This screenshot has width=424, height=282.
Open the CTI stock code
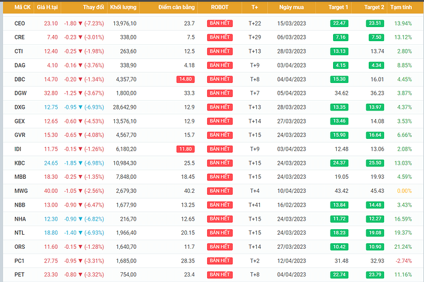18,52
